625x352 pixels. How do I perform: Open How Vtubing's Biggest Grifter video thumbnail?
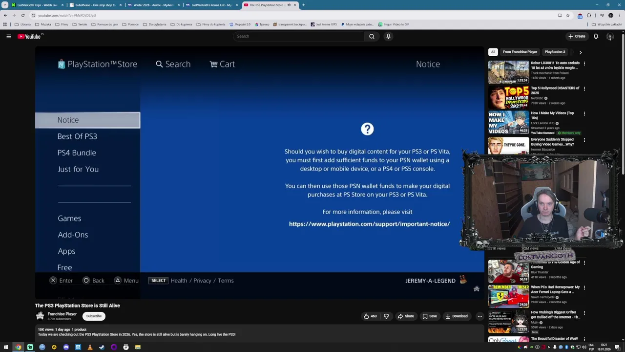(508, 321)
